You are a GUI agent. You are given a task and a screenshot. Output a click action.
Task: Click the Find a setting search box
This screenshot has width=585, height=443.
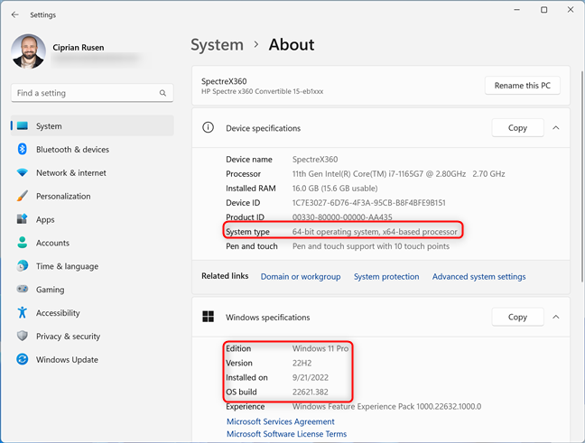click(86, 93)
